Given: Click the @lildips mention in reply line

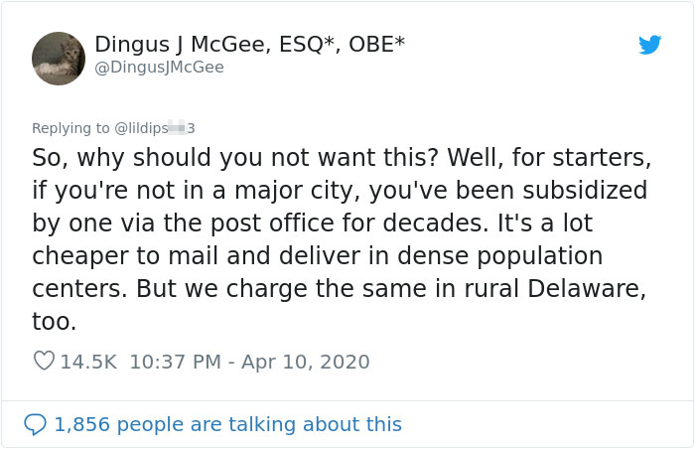Looking at the screenshot, I should (153, 127).
